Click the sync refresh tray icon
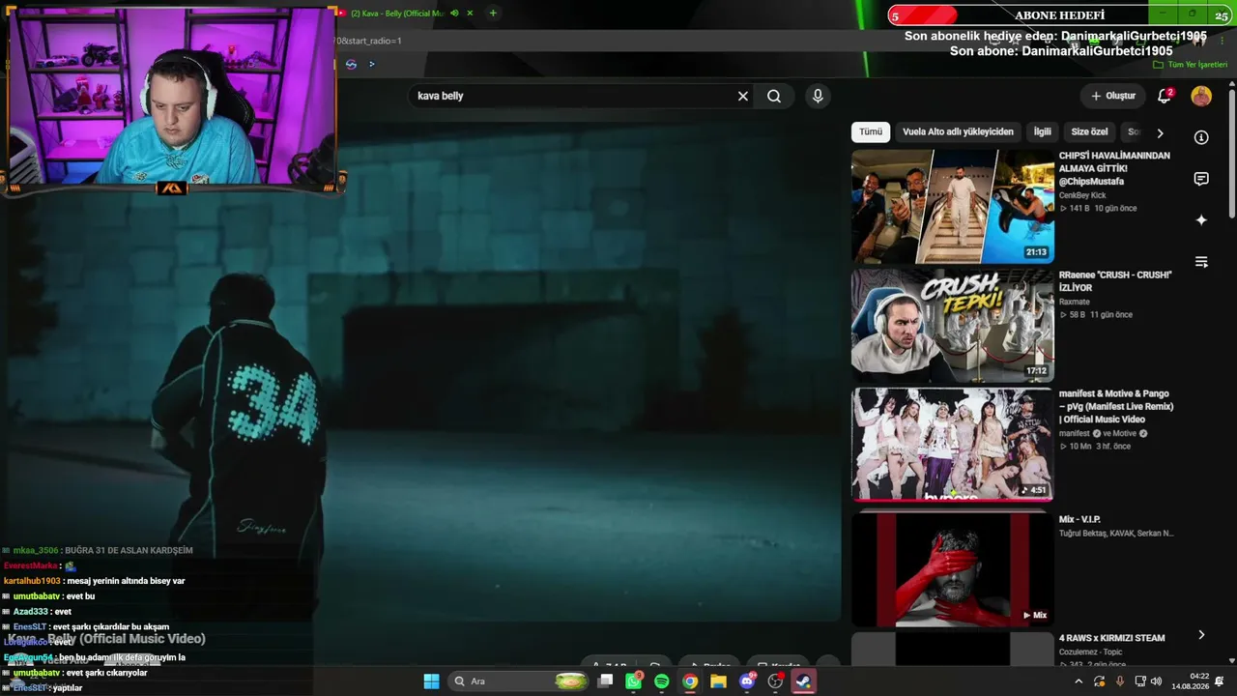Screen dimensions: 1237x696 point(1099,681)
